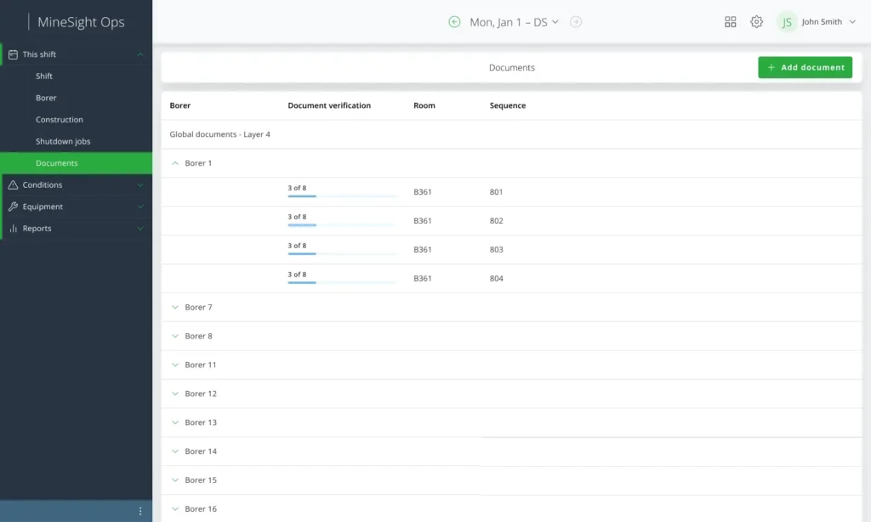The height and width of the screenshot is (522, 871).
Task: Click the calendar icon beside This shift
Action: (x=13, y=54)
